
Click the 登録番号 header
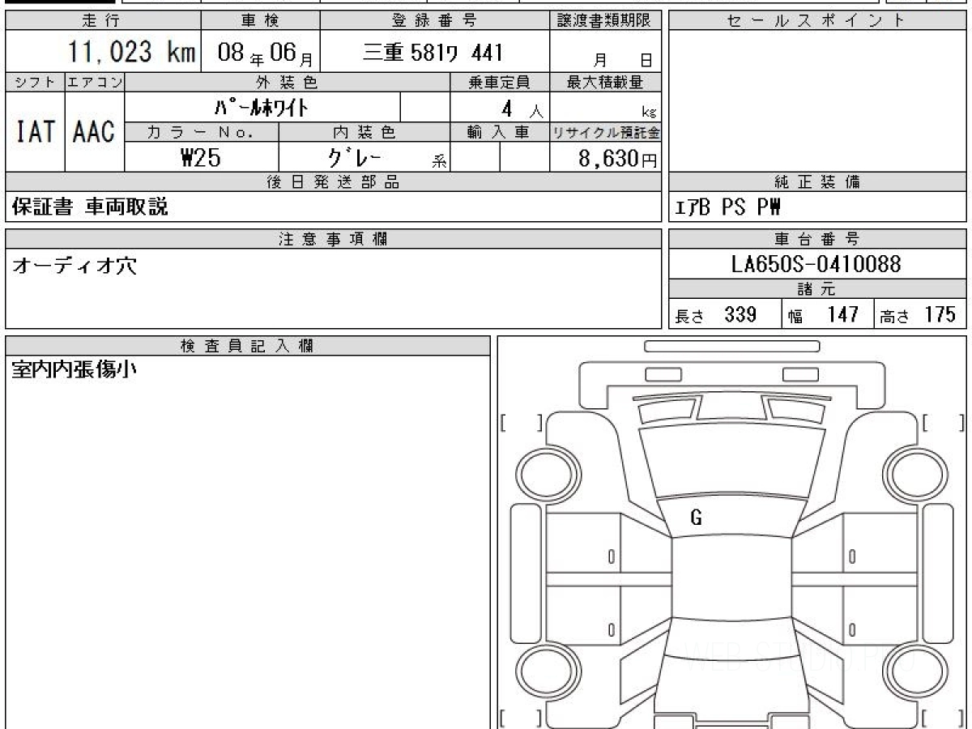tap(435, 21)
